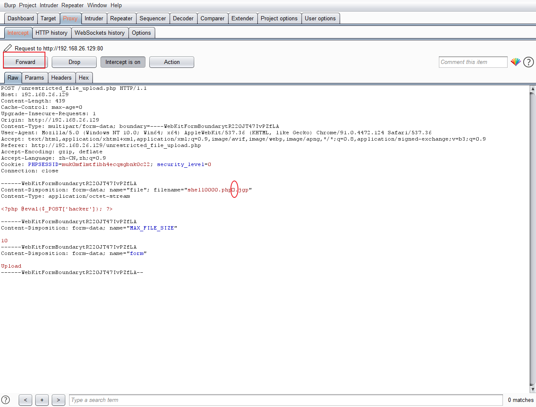Viewport: 536px width, 407px height.
Task: Click the application/octet-stream Content-Type line
Action: pos(66,196)
